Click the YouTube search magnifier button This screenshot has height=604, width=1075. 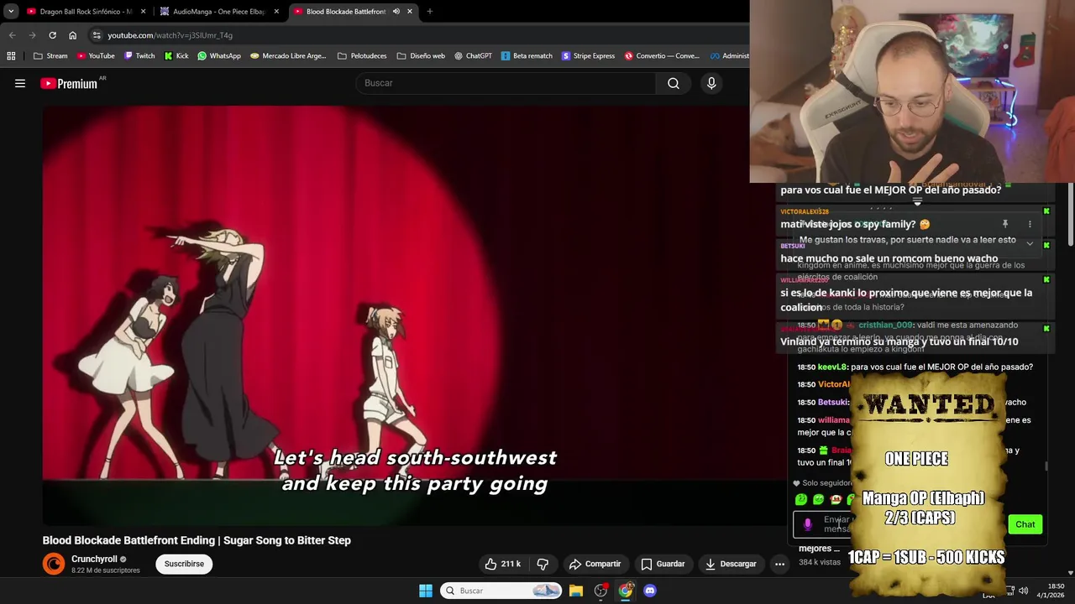(x=674, y=83)
